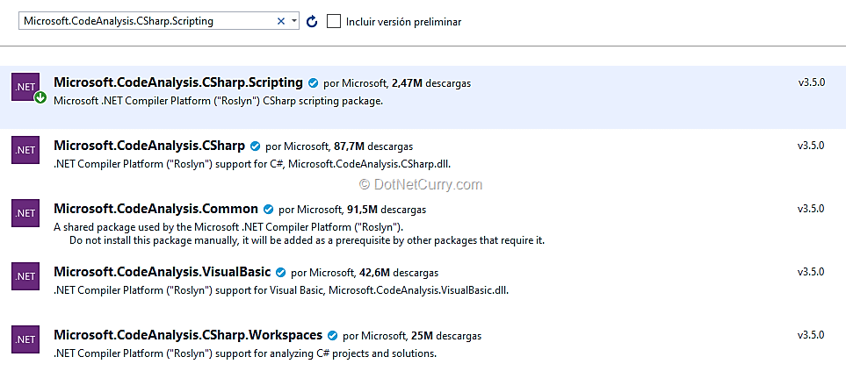Select the Microsoft.CodeAnalysis.Common package title

155,209
